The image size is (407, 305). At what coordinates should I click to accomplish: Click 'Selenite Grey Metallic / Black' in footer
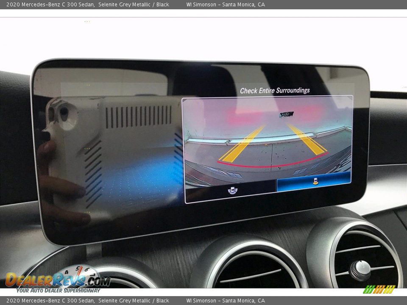point(134,301)
